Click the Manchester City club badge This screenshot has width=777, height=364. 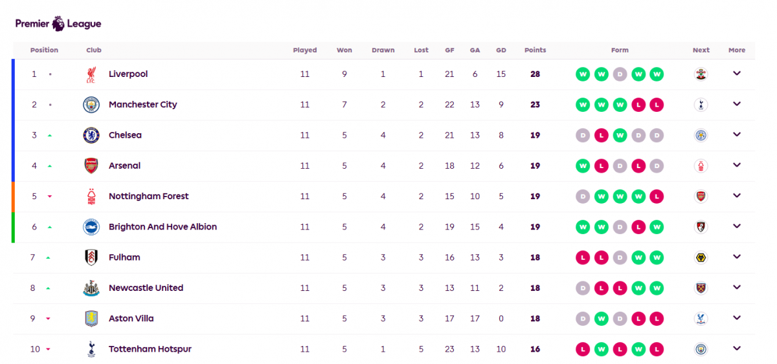tap(91, 105)
